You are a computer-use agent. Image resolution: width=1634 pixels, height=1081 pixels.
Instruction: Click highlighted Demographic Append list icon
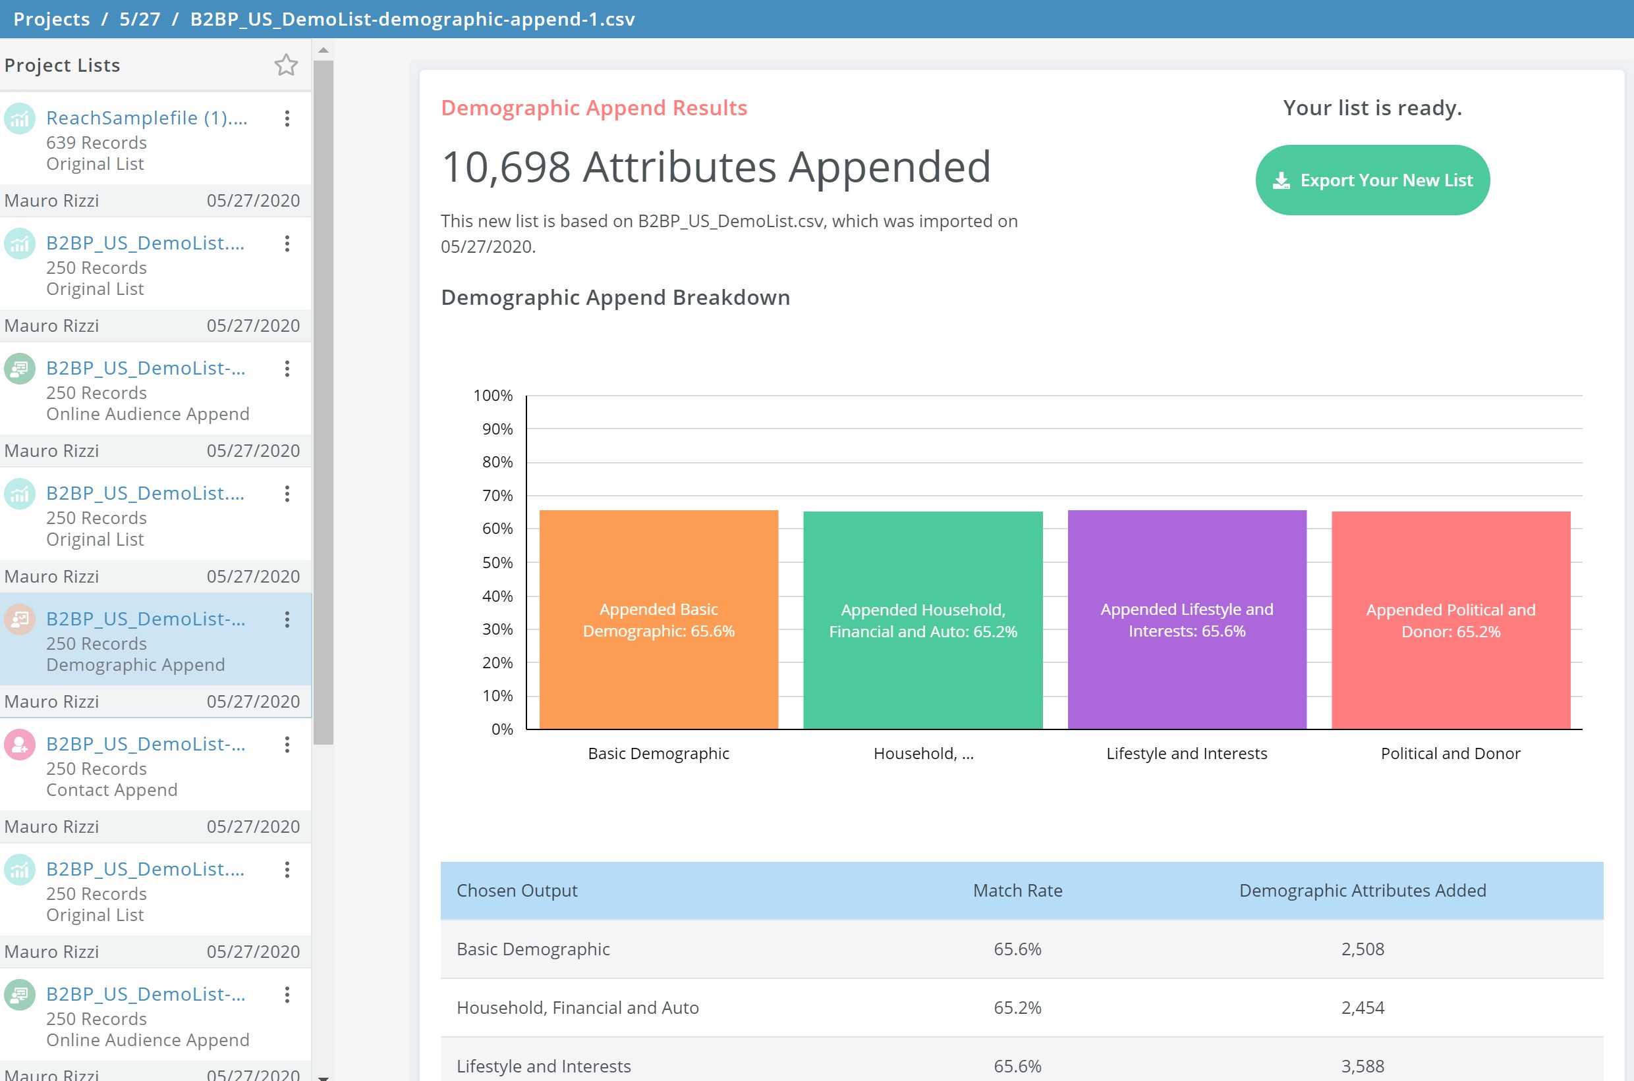coord(20,619)
